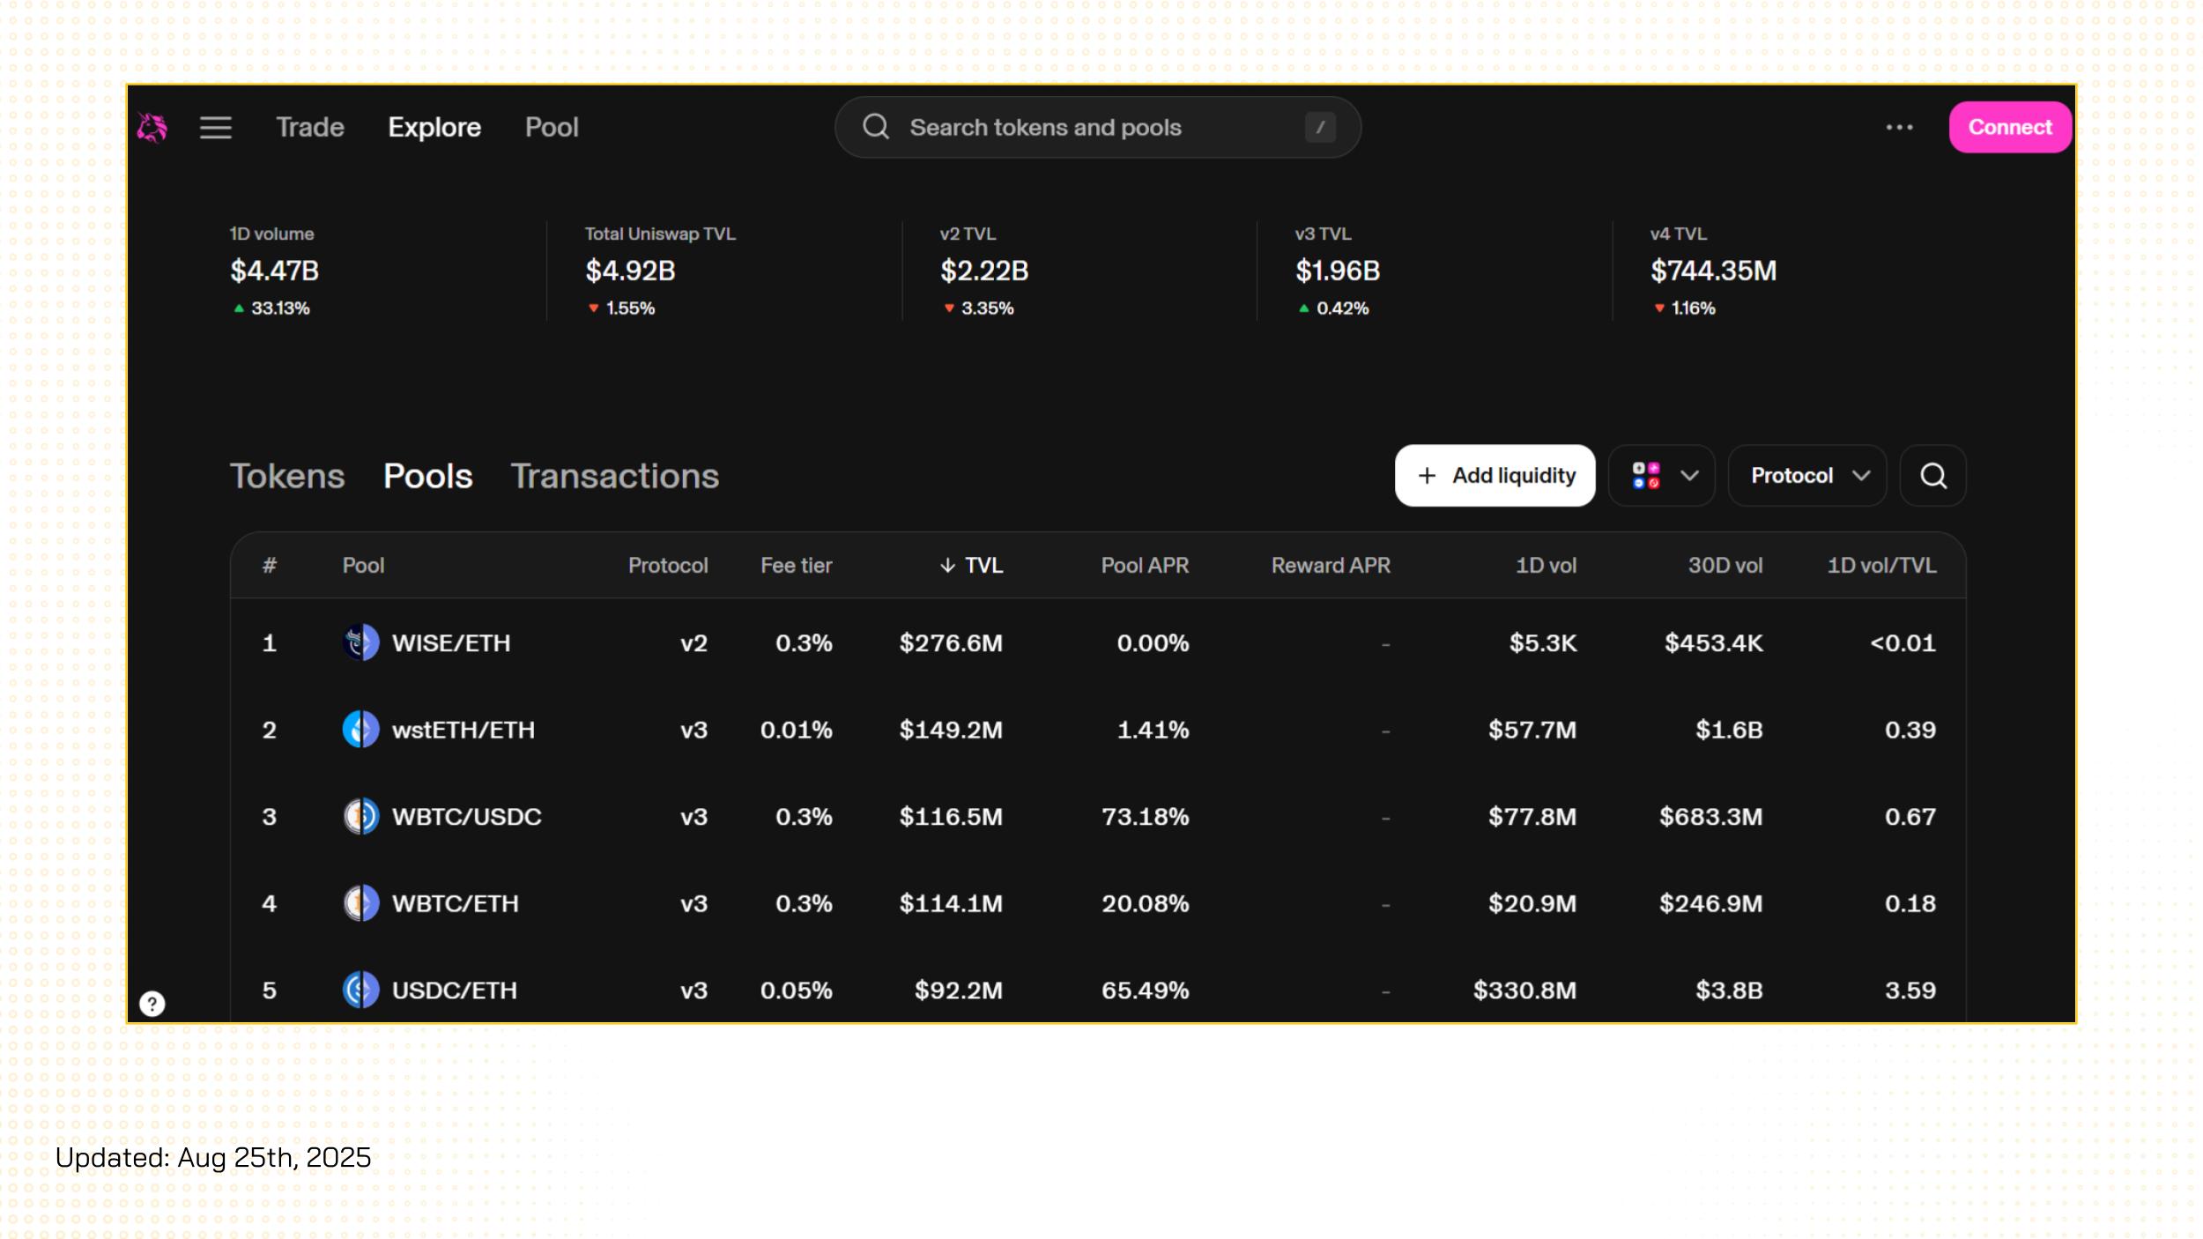Open the wstETH/ETH pool row
2203x1239 pixels.
[x=1098, y=730]
